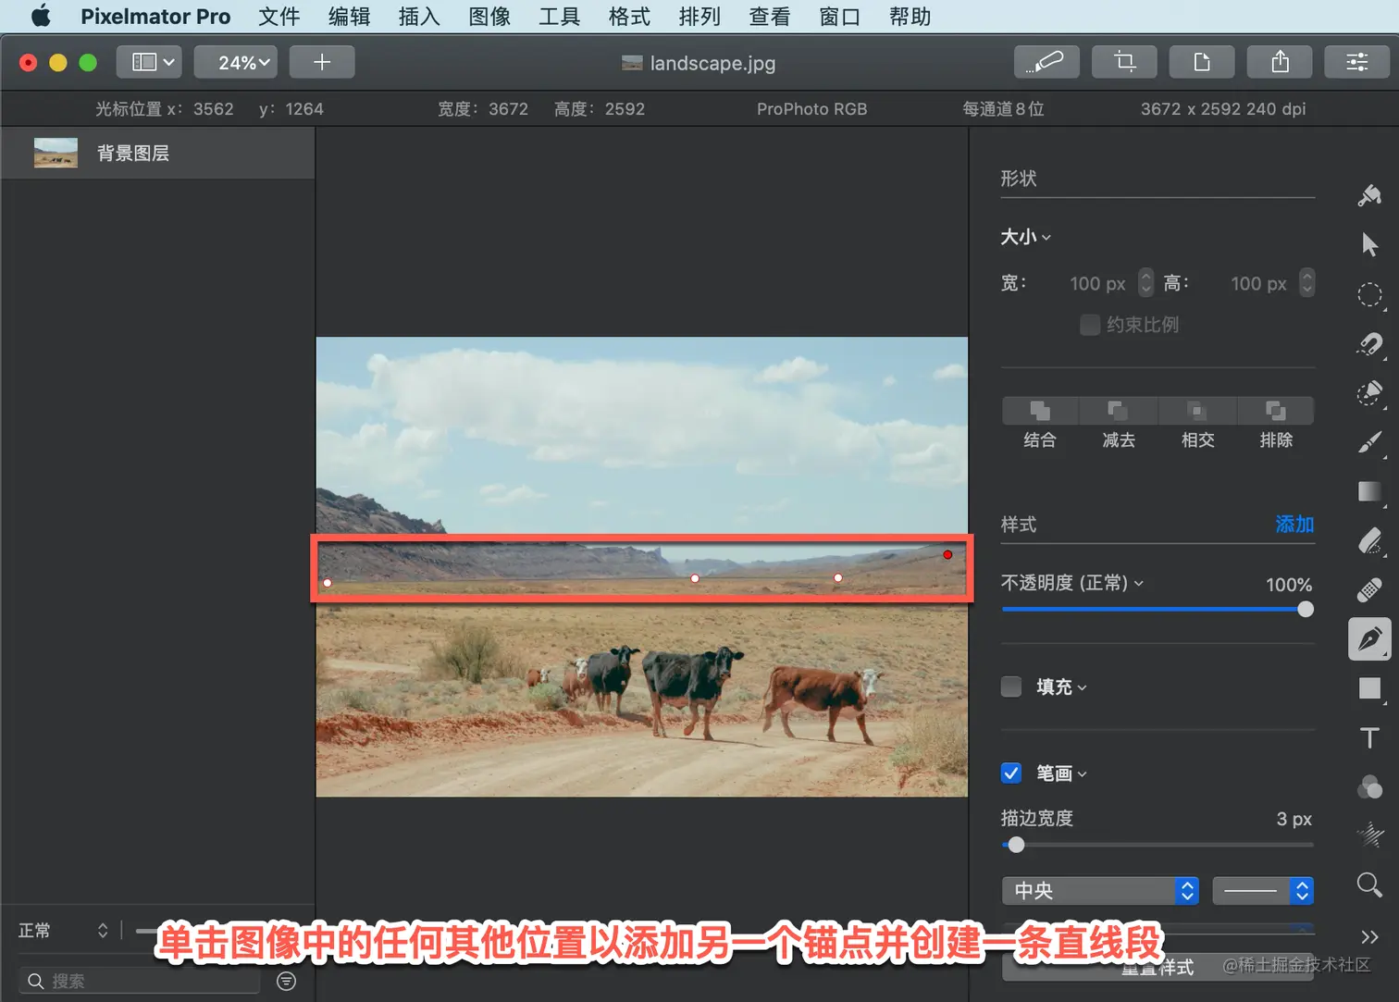Screen dimensions: 1399x1002
Task: Click the add plus toolbar button
Action: tap(322, 62)
